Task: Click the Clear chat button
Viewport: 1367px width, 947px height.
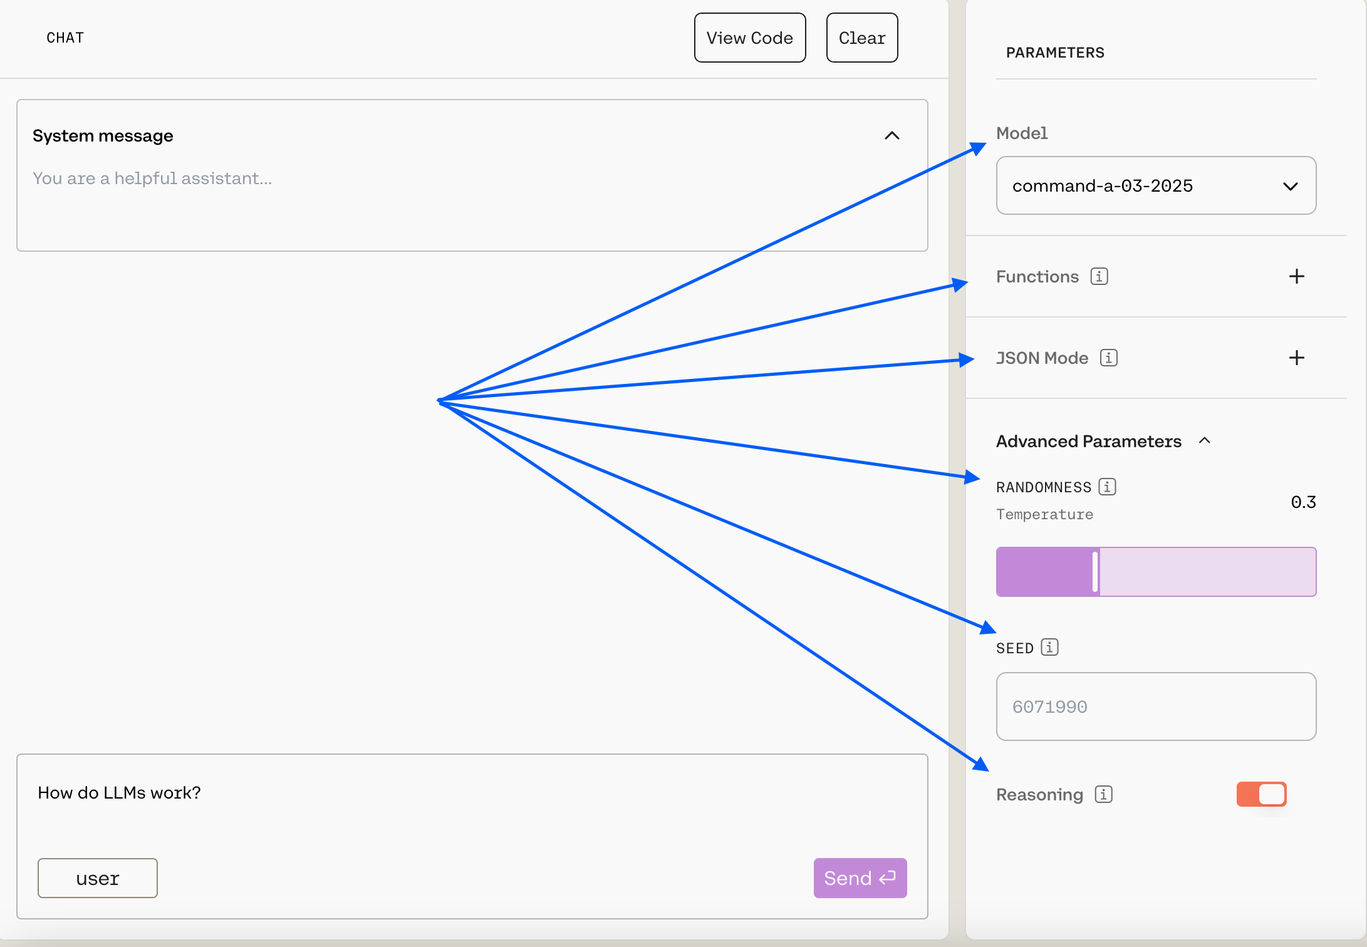Action: tap(861, 38)
